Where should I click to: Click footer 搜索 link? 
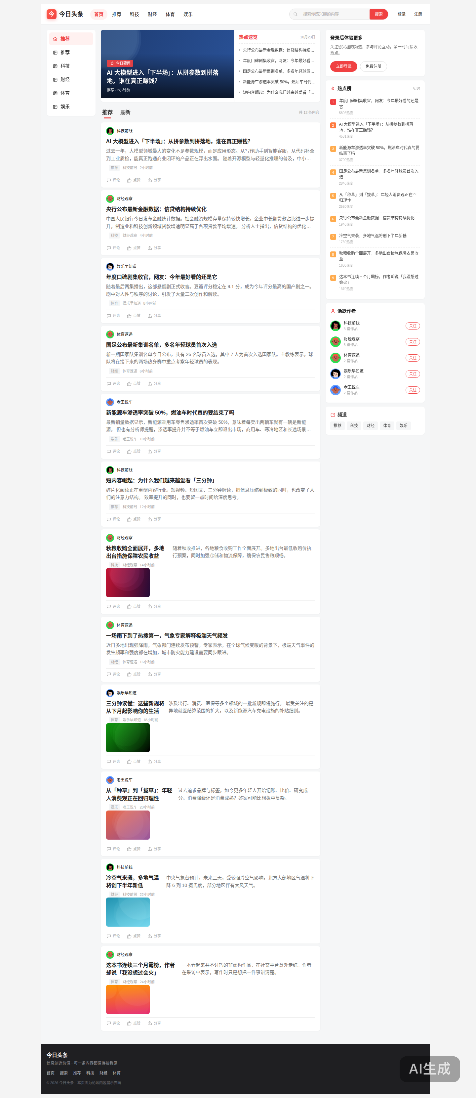[64, 1073]
